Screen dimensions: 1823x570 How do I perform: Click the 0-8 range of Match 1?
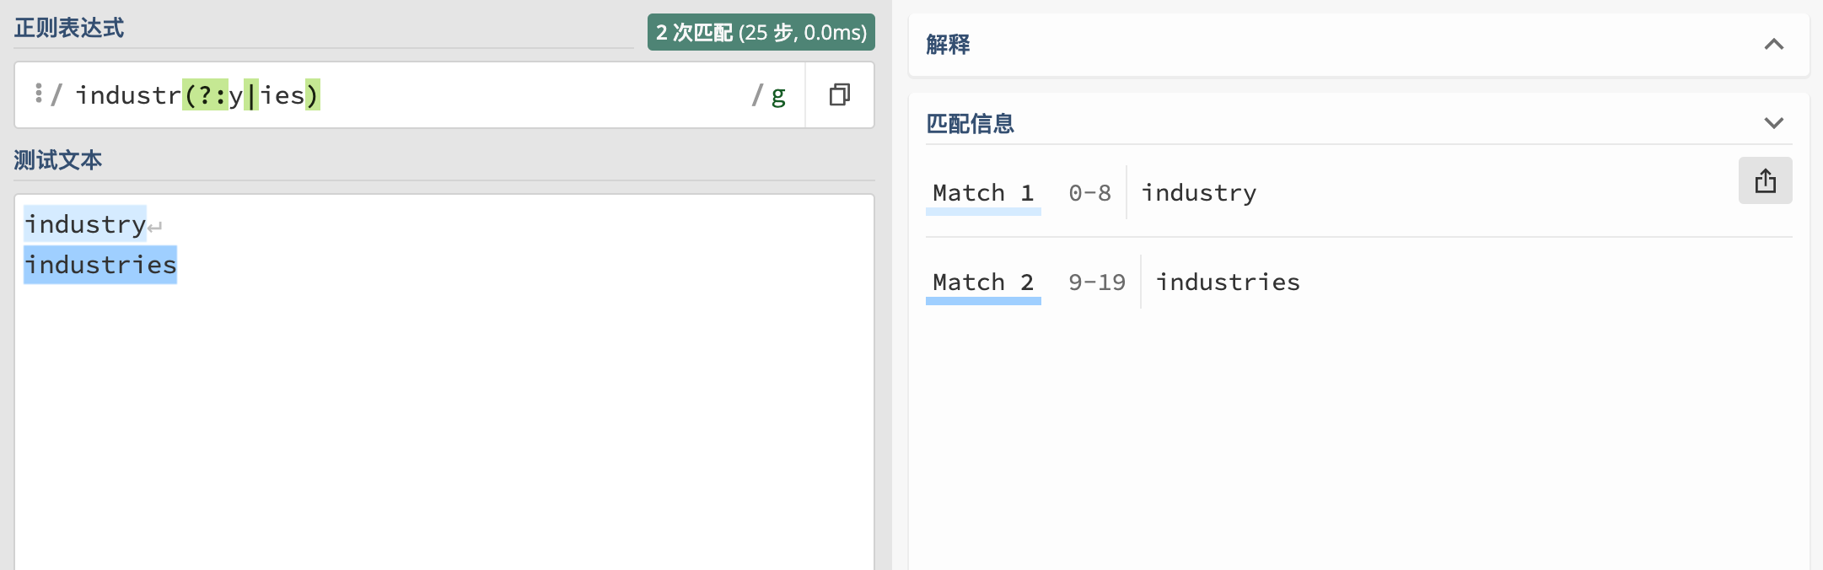coord(1089,193)
